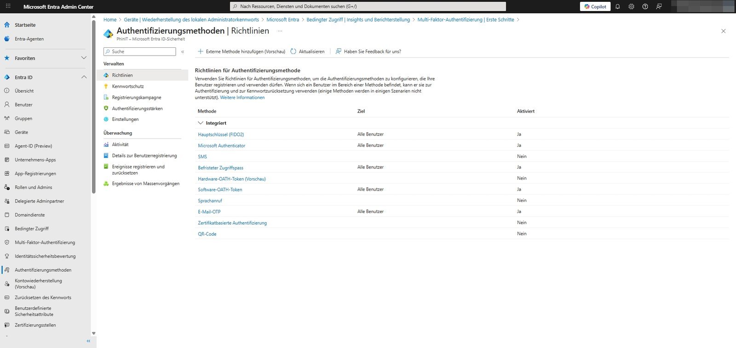Open the settings gear in header
This screenshot has width=736, height=348.
click(631, 6)
